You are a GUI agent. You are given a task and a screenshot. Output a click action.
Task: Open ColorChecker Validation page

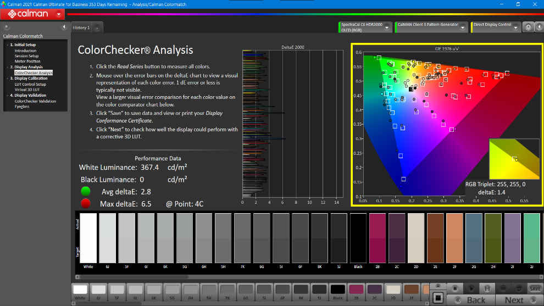[35, 101]
